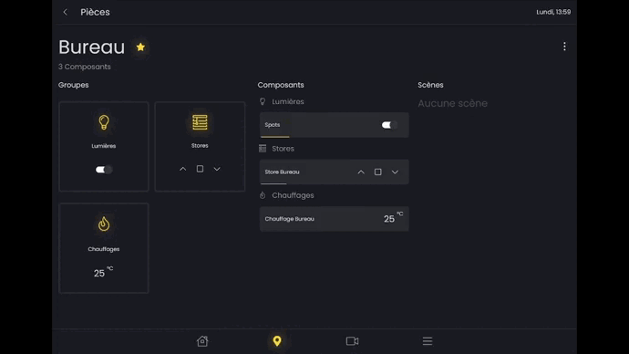The width and height of the screenshot is (629, 354).
Task: Open the hamburger menu in bottom bar
Action: pos(428,340)
